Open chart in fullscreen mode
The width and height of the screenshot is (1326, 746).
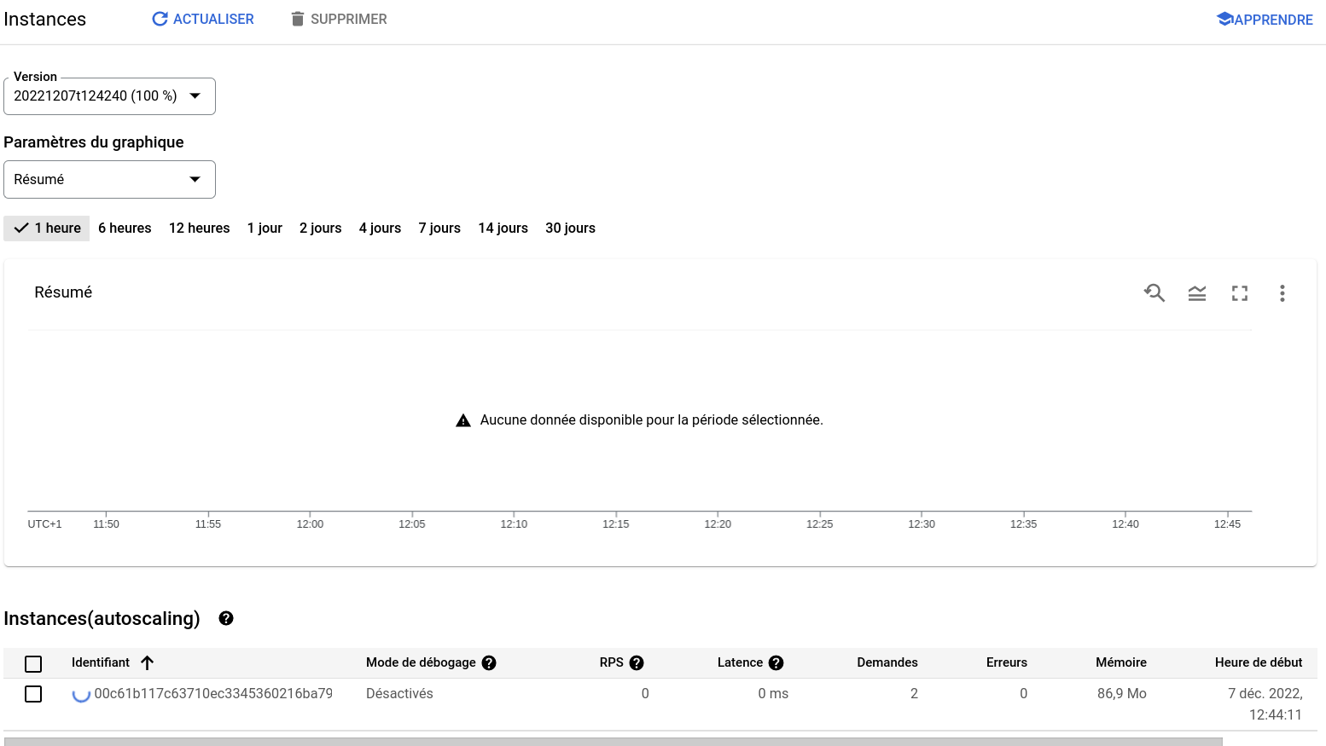(x=1240, y=293)
